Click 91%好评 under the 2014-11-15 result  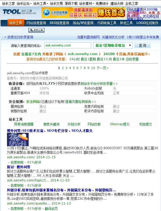click(x=34, y=162)
